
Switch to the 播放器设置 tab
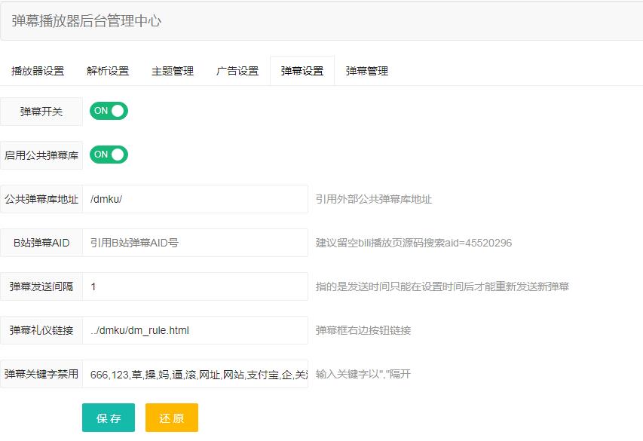point(38,71)
